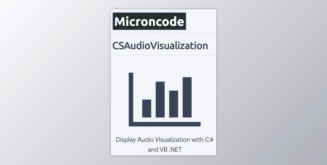This screenshot has height=165, width=327.
Task: Click the vertical axis of the chart icon
Action: (x=131, y=96)
